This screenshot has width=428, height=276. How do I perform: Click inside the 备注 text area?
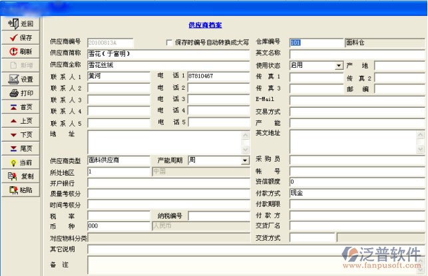252,265
